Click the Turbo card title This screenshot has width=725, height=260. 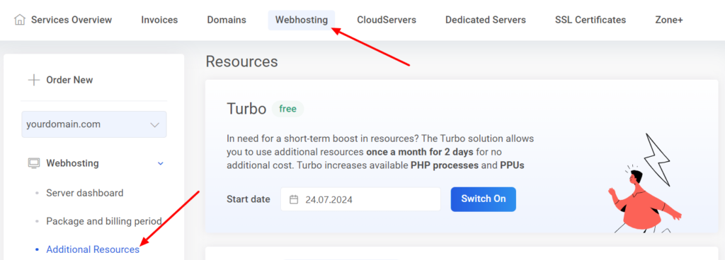(x=246, y=109)
